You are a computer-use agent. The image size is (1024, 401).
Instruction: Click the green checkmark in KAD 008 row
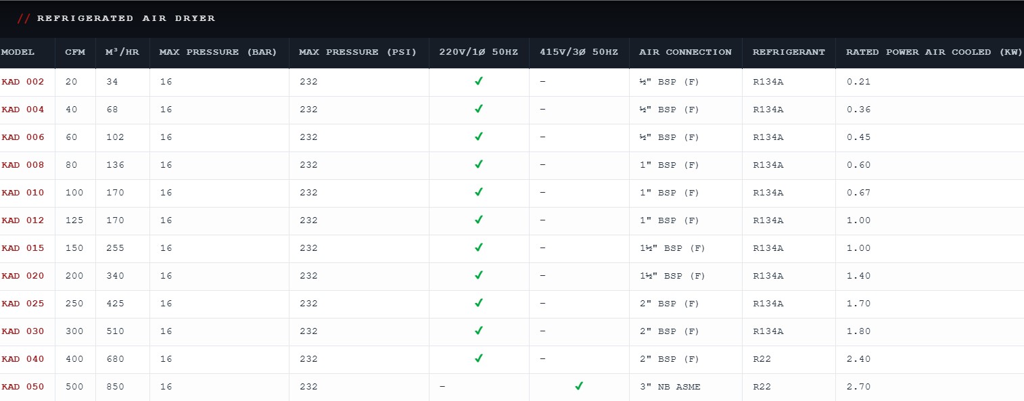coord(479,164)
